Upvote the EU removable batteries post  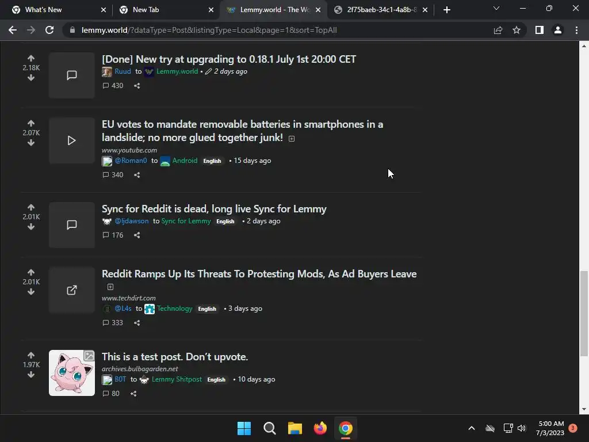(x=31, y=123)
